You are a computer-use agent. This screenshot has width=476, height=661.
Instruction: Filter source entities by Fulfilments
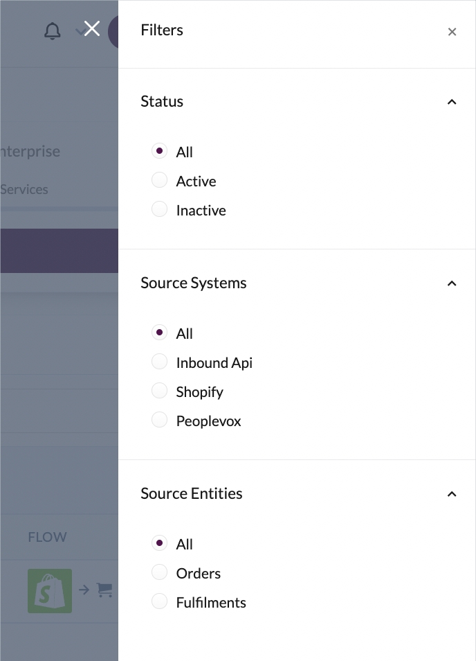pyautogui.click(x=160, y=602)
